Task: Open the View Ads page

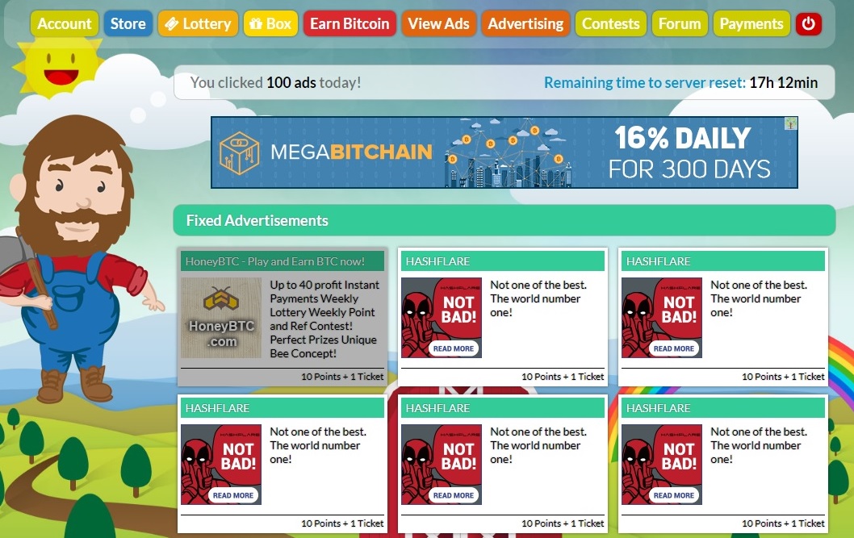Action: tap(438, 24)
